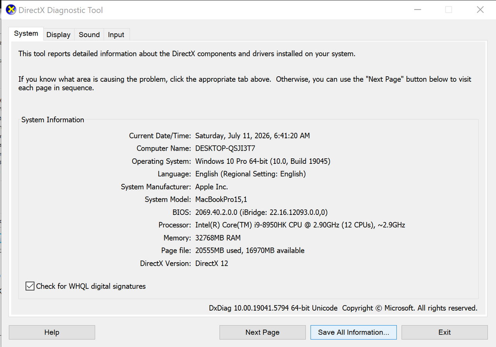
Task: Click the DirectX 12 version value
Action: click(212, 263)
